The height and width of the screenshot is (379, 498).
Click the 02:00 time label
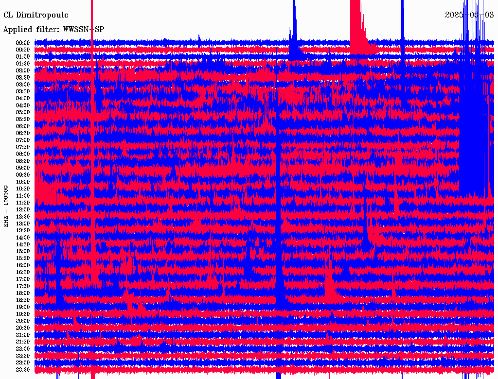[23, 71]
